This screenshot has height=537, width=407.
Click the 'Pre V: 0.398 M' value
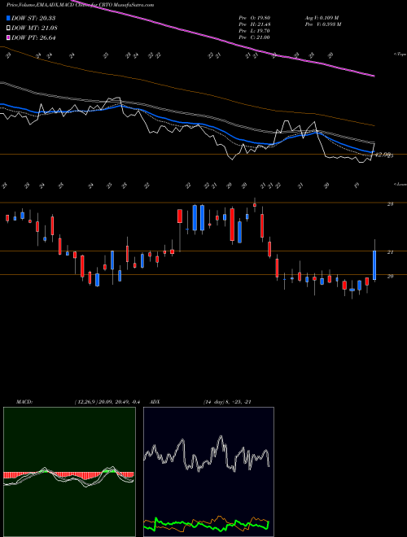tap(323, 24)
